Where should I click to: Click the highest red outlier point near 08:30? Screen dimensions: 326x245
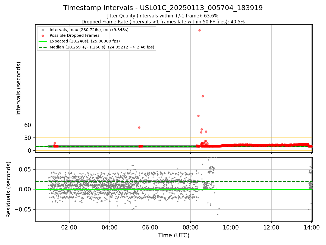[199, 30]
